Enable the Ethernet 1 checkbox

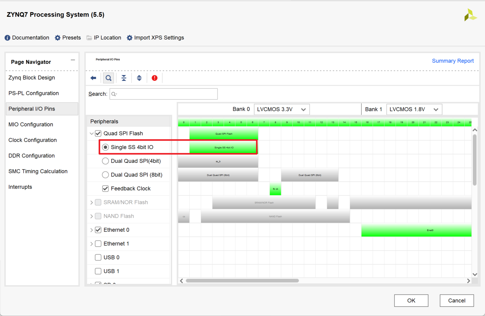coord(98,244)
